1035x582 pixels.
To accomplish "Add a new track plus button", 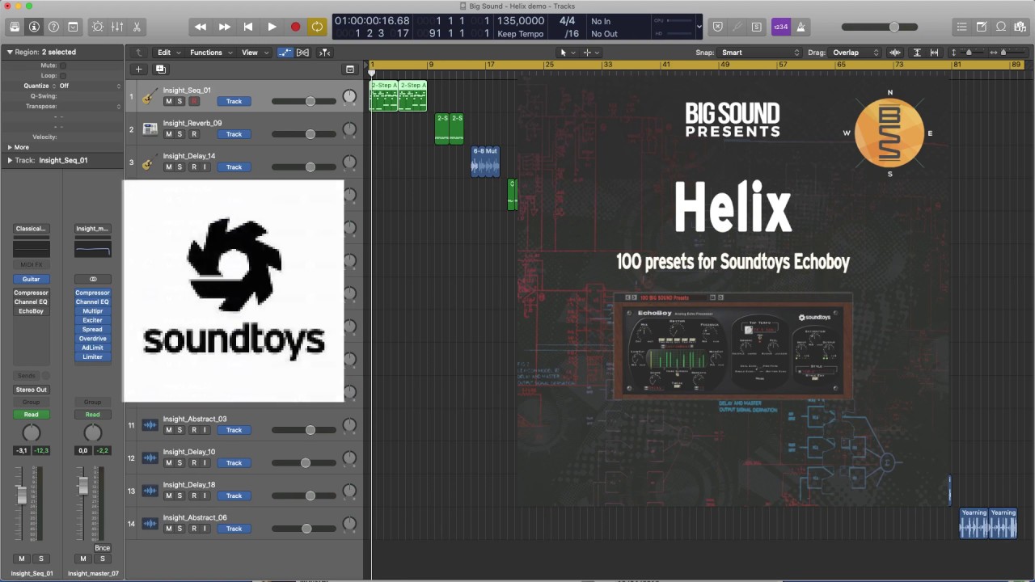I will click(138, 70).
